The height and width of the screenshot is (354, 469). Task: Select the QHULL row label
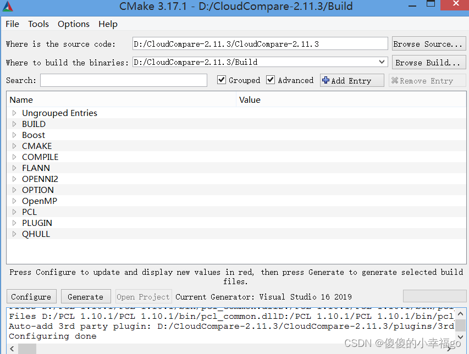36,234
